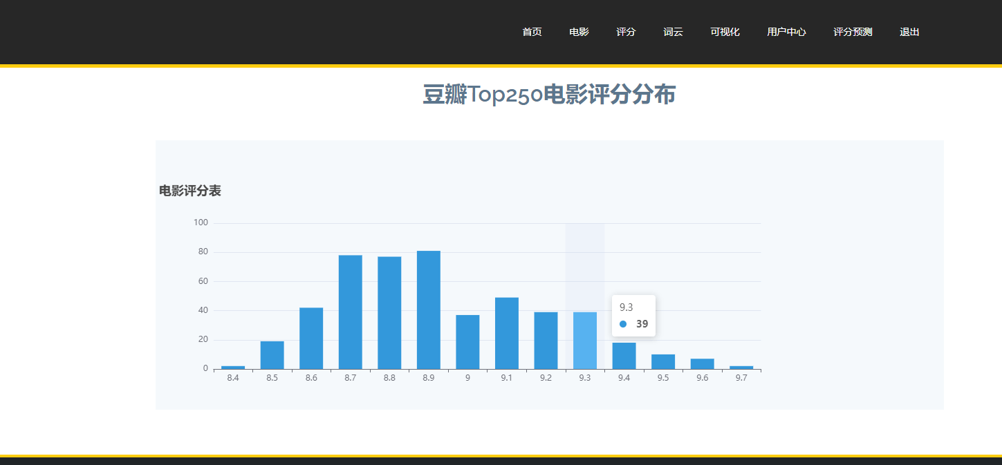1002x465 pixels.
Task: Click the 8.7 x-axis label
Action: 350,378
